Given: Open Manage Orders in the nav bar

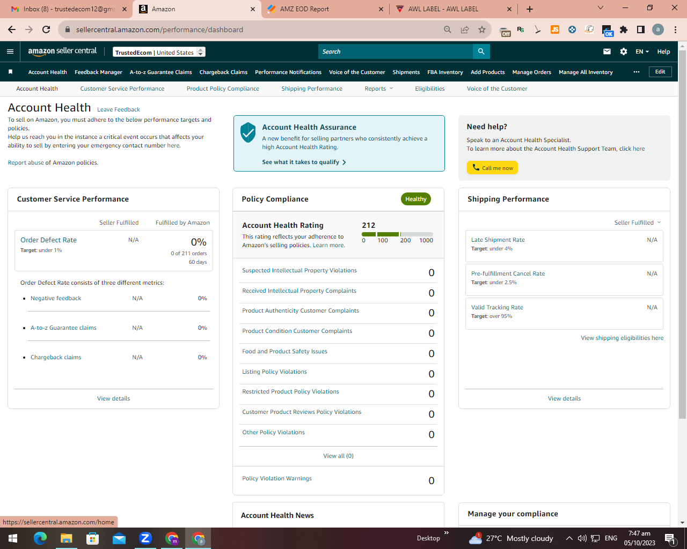Looking at the screenshot, I should tap(531, 72).
